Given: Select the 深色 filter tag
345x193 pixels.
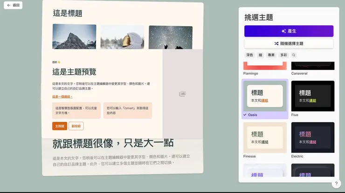Looking at the screenshot, I should click(x=249, y=55).
